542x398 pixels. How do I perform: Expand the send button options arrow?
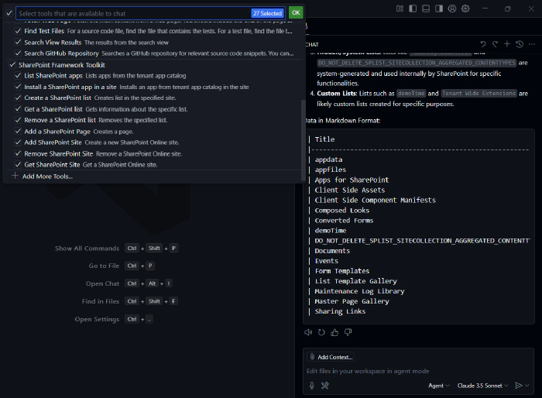click(528, 385)
